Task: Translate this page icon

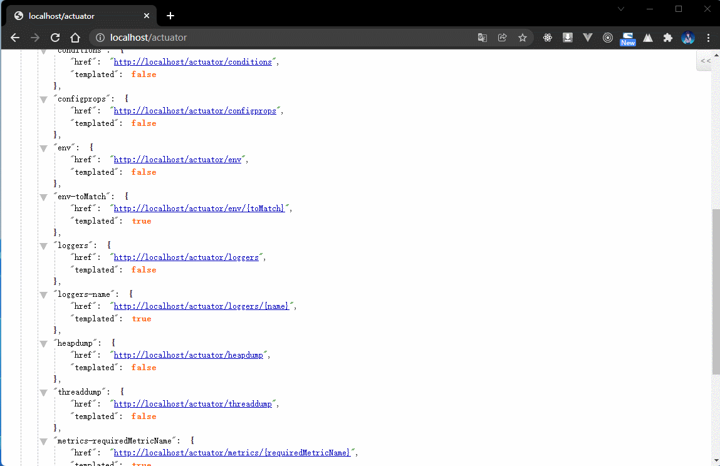Action: [482, 38]
